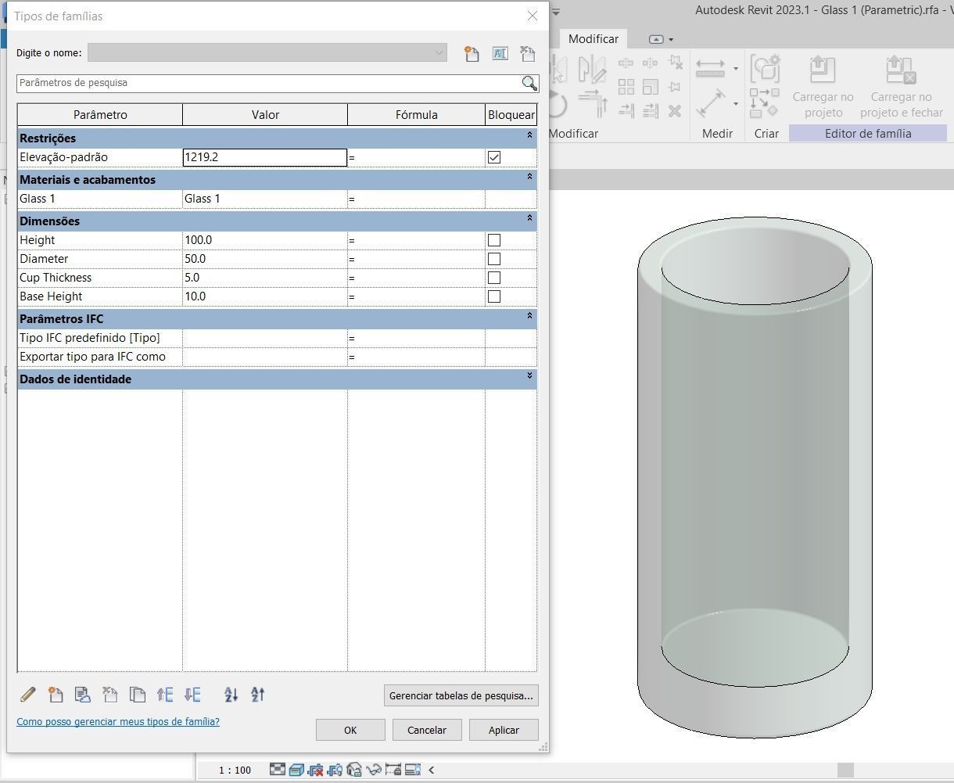Click the Edit Parameter pencil icon
954x783 pixels.
[27, 695]
